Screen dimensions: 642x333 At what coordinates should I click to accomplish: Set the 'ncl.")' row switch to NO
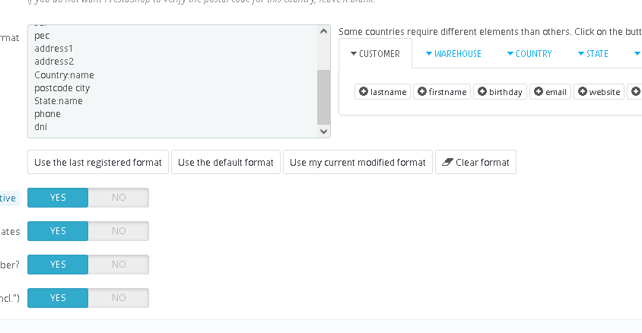click(119, 298)
